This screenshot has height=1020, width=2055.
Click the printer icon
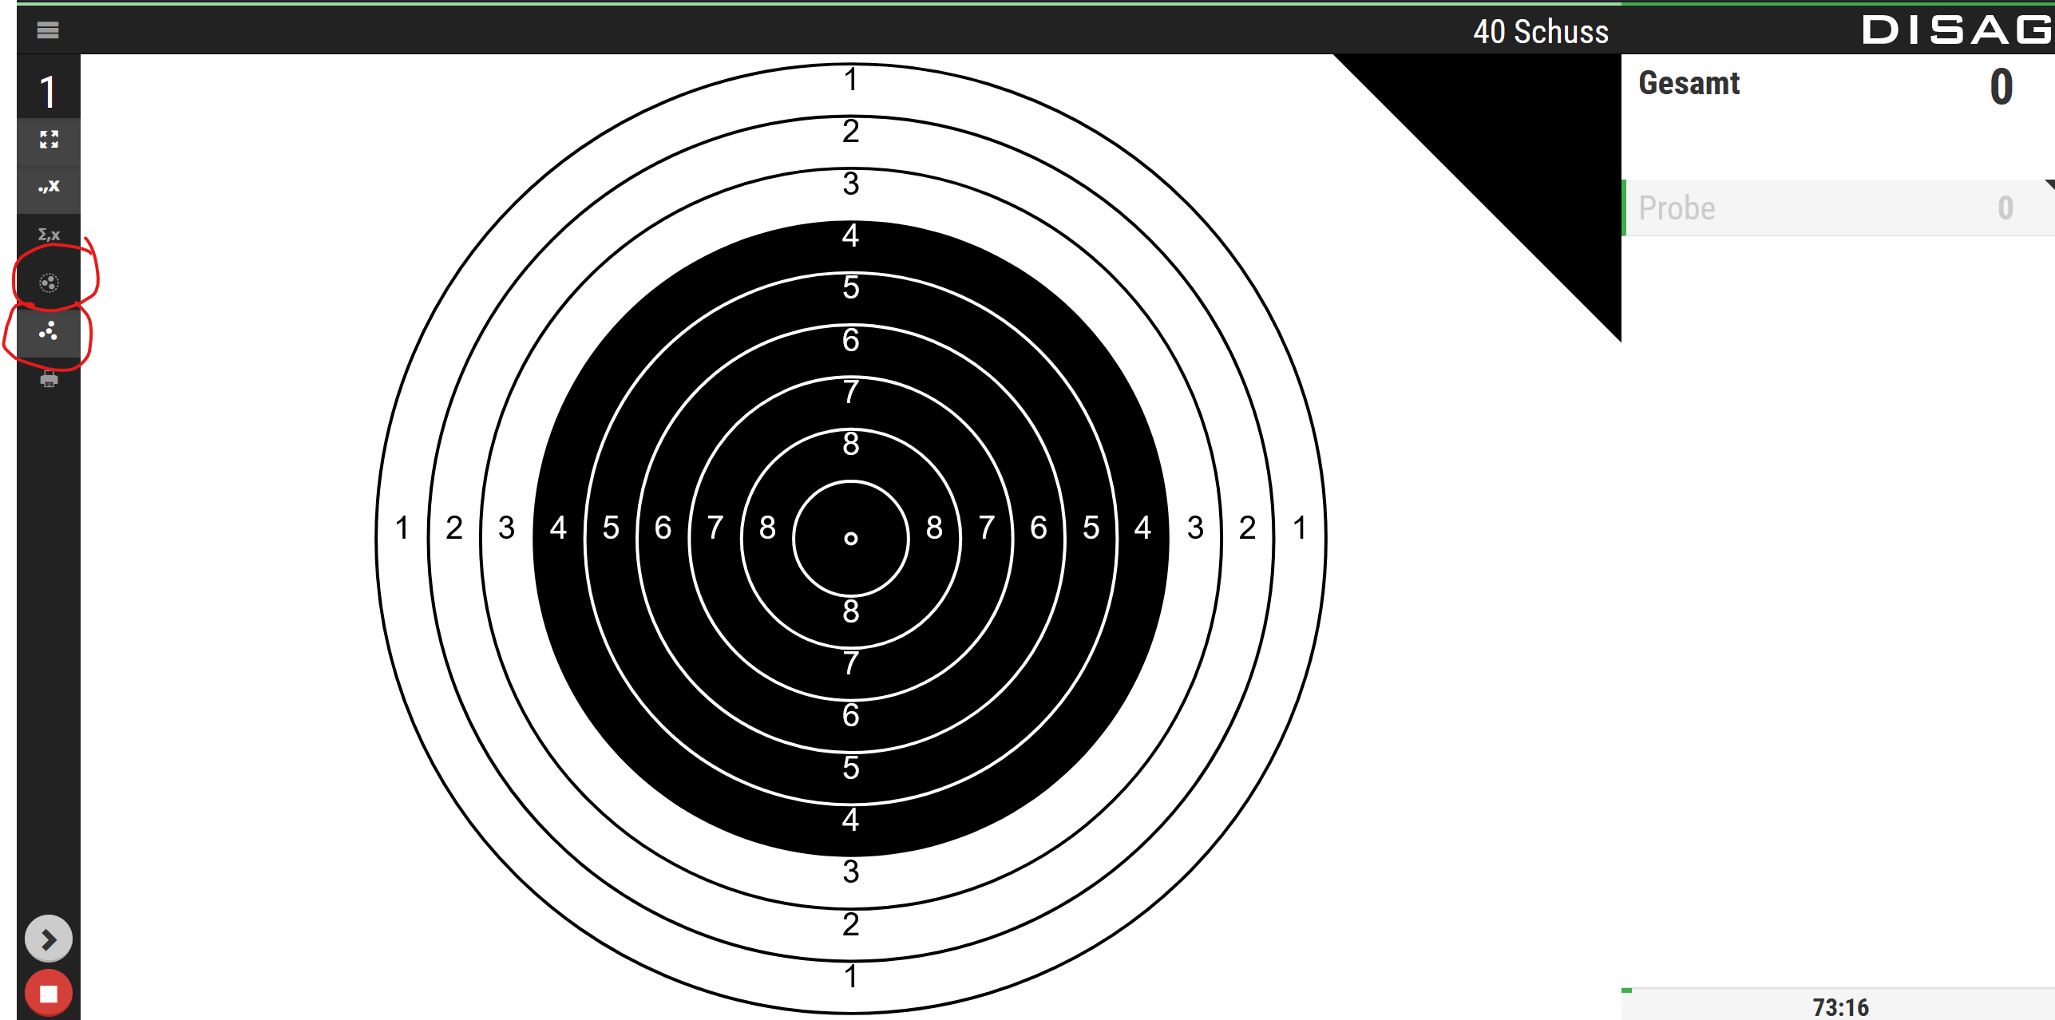click(x=49, y=379)
